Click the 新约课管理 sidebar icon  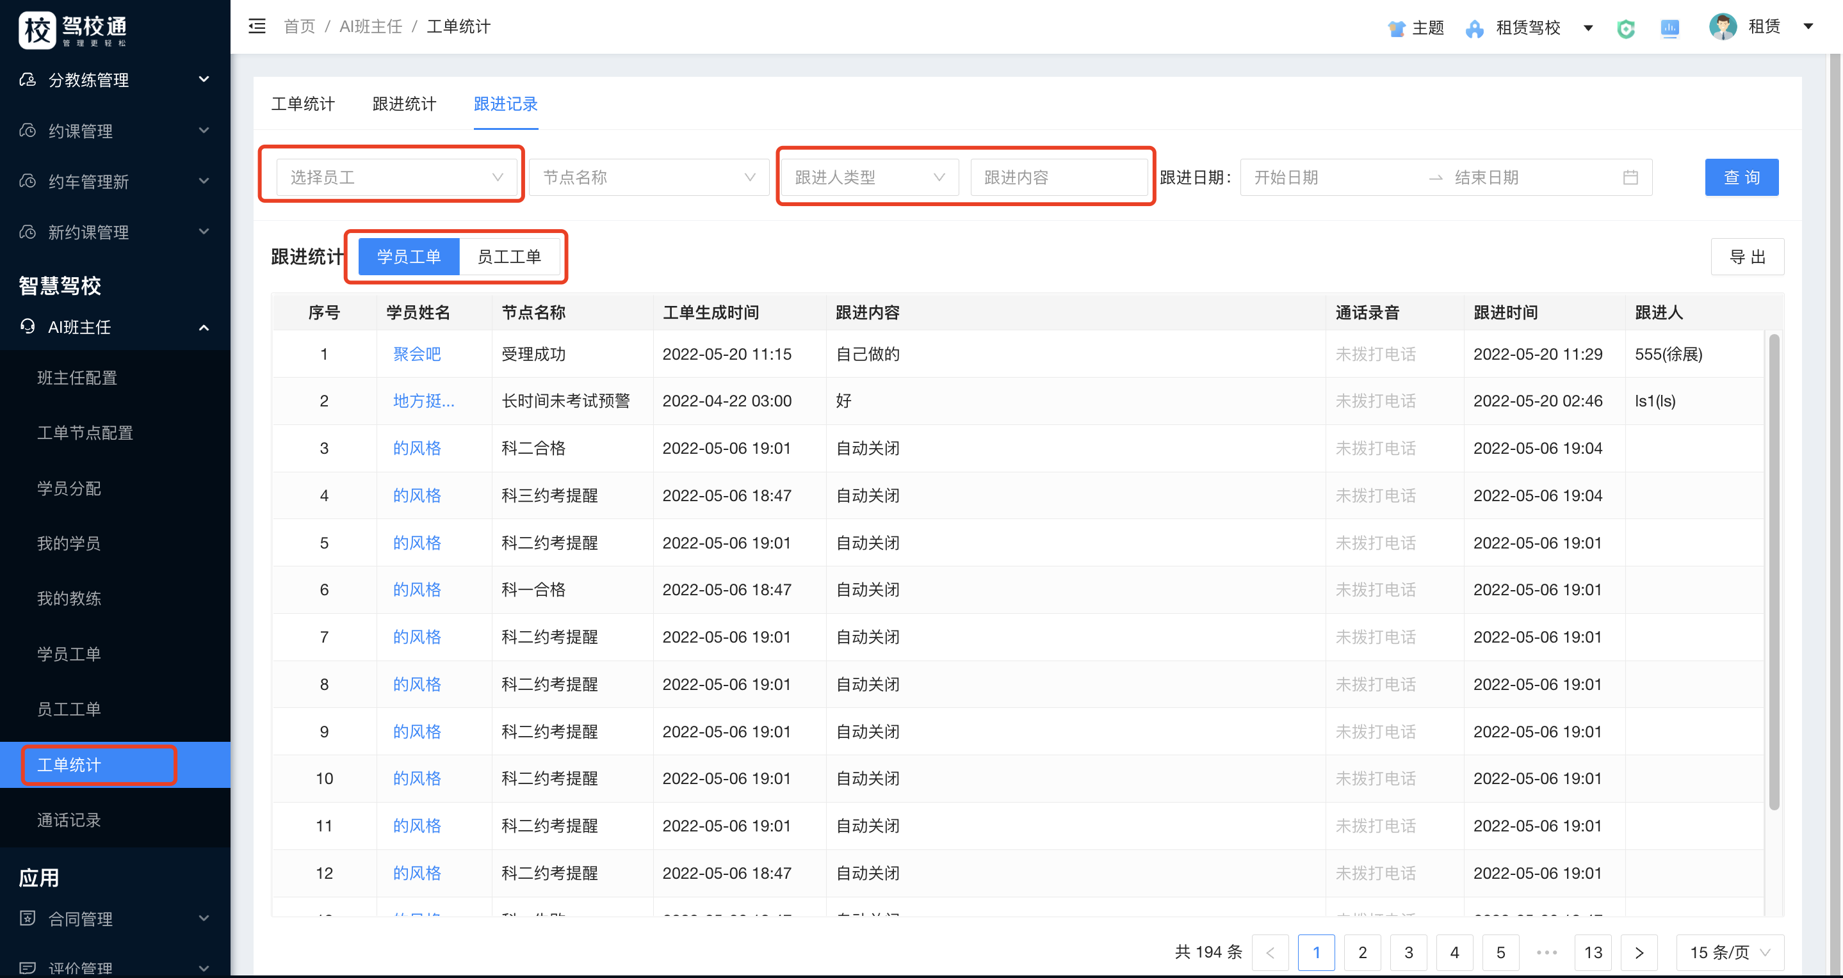click(27, 232)
